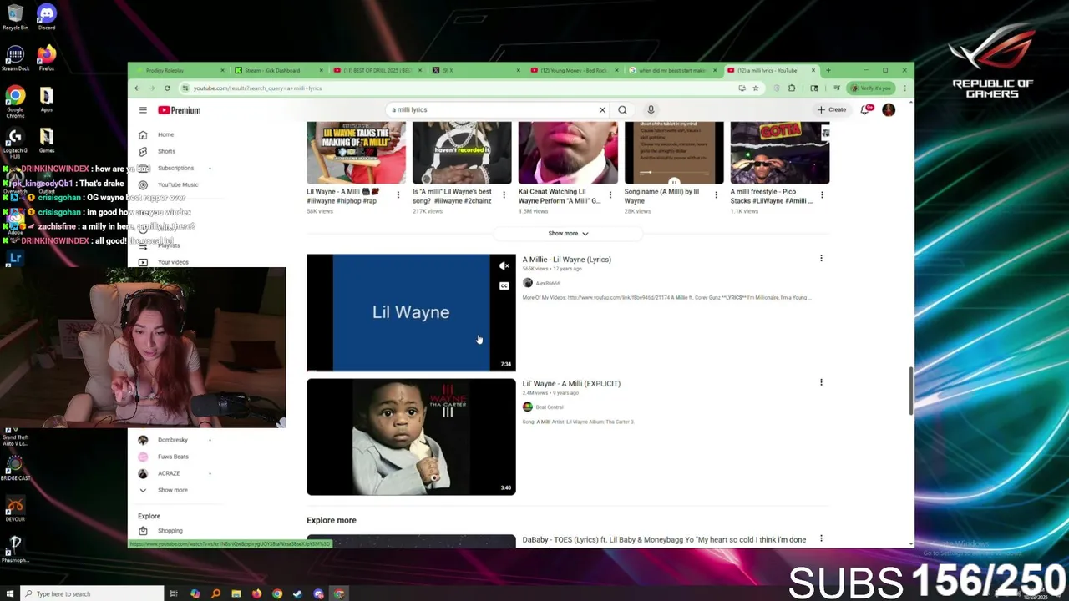Open options for A Millie Lyrics video
The image size is (1069, 601).
click(821, 259)
